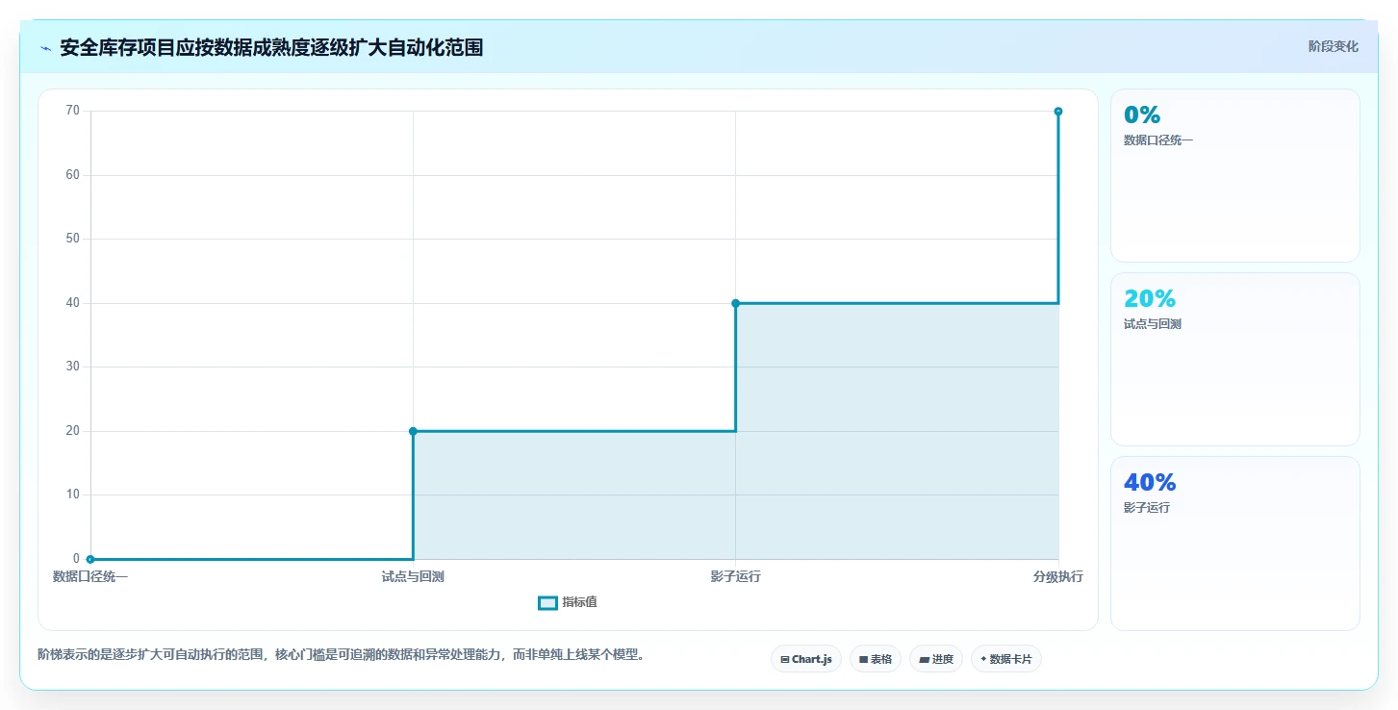This screenshot has height=710, width=1398.
Task: Click the chart title 安全库存项目应按数据成熟度
Action: pyautogui.click(x=271, y=48)
